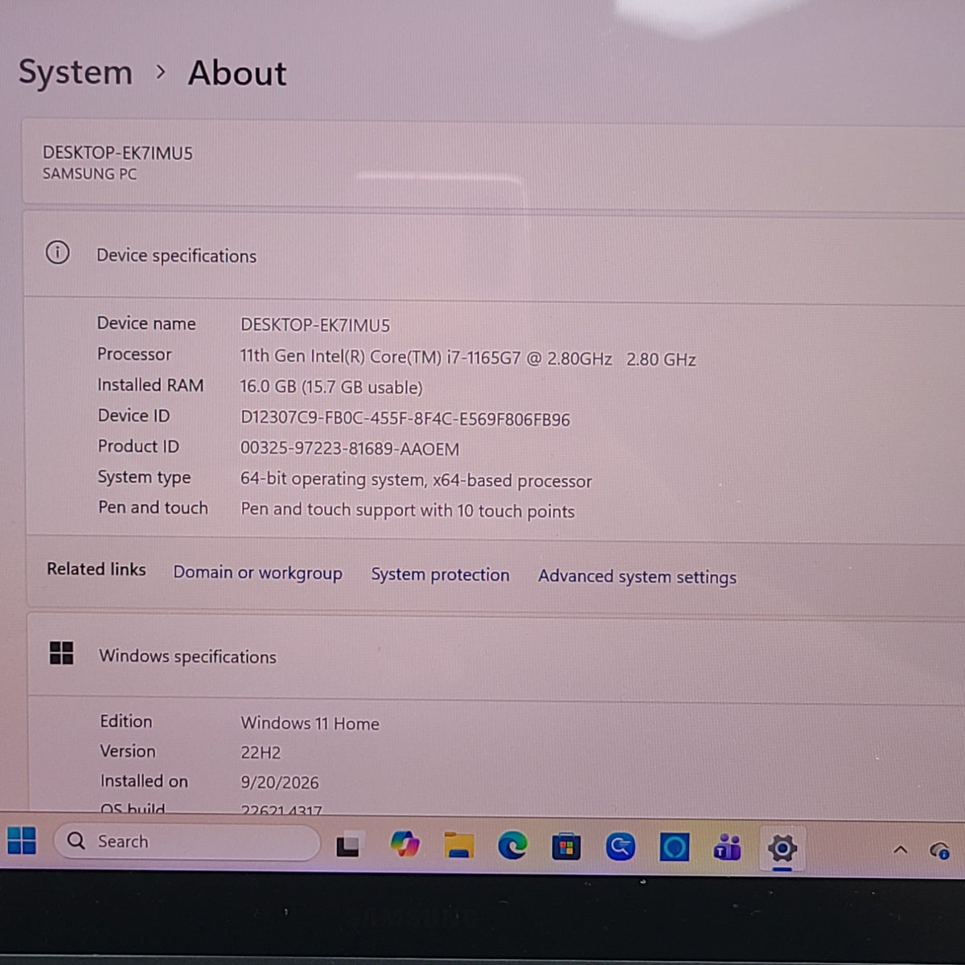Click the SAMSUNG PC model text
The height and width of the screenshot is (965, 965).
(89, 174)
